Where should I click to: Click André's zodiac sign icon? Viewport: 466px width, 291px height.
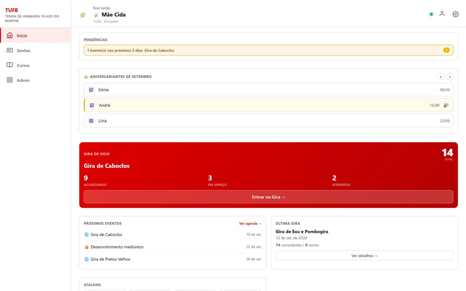[92, 105]
